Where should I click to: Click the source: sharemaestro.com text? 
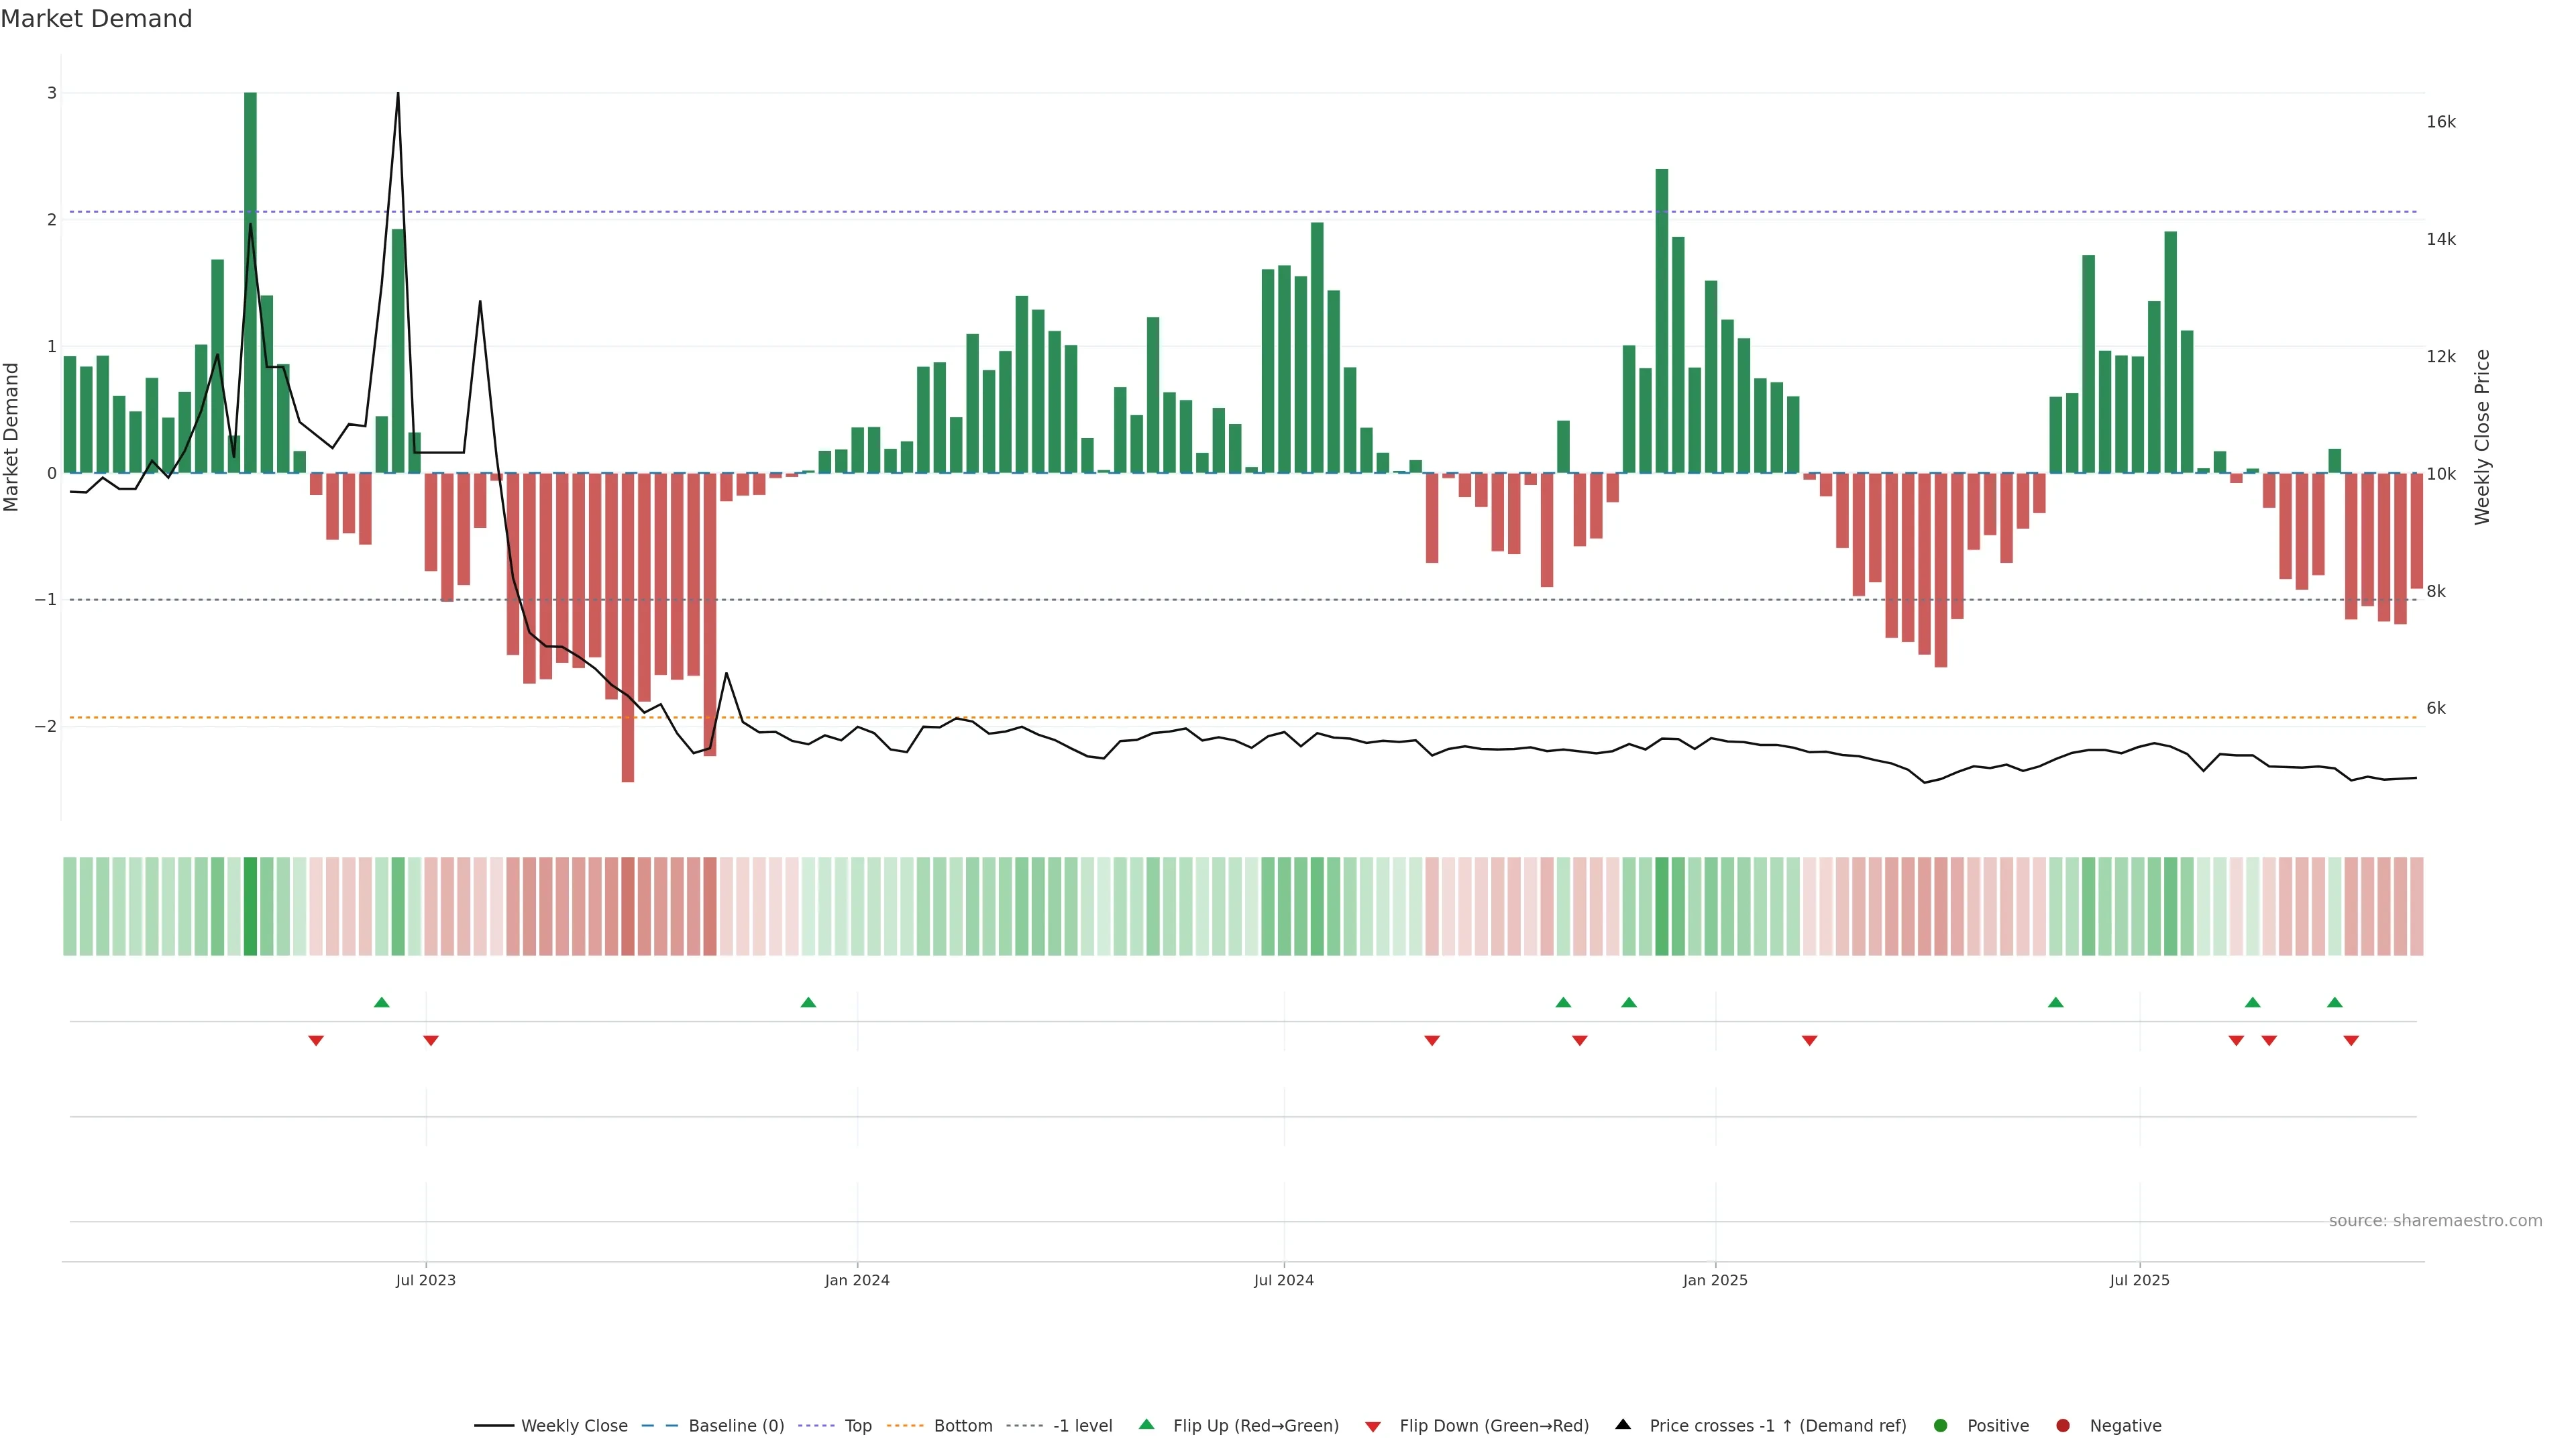2435,1220
